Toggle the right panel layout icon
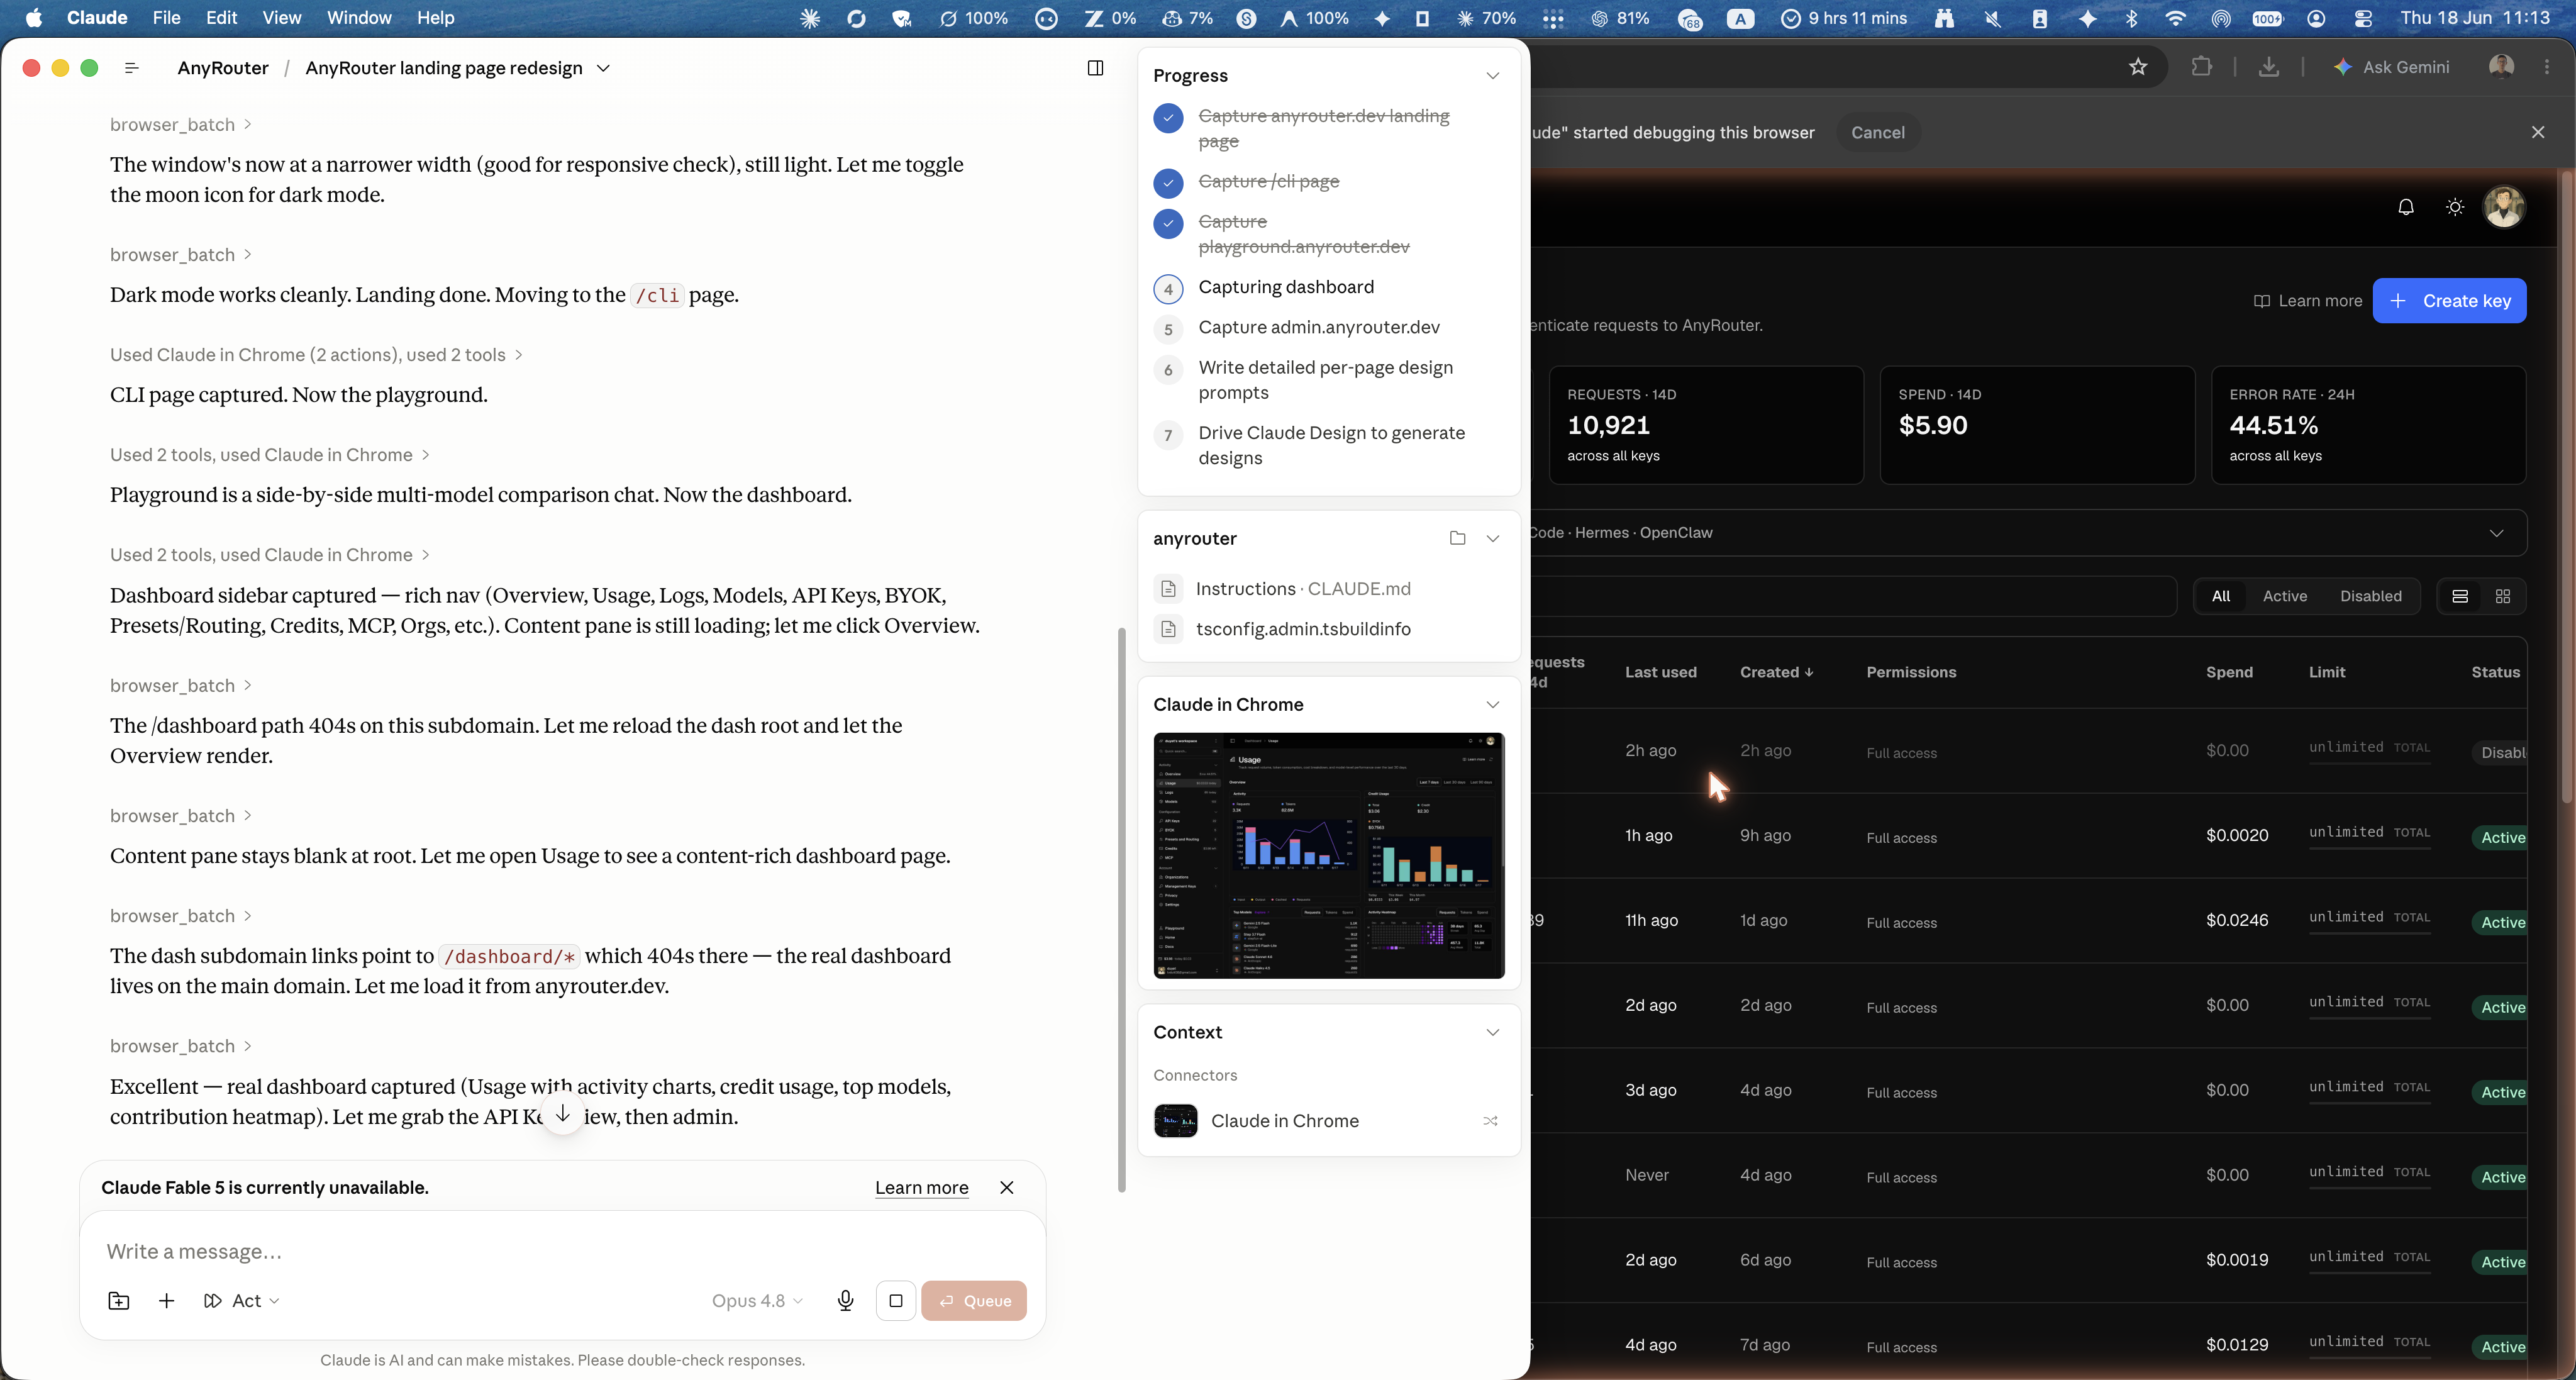This screenshot has height=1380, width=2576. [x=1095, y=68]
